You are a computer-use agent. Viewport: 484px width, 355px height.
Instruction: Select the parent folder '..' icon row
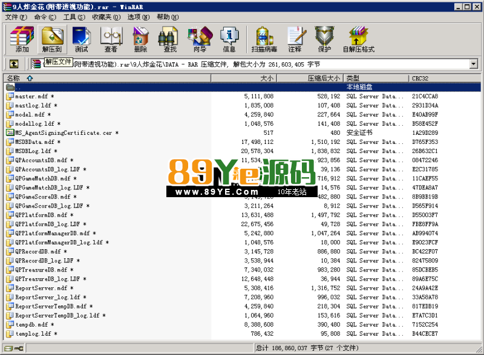[243, 87]
